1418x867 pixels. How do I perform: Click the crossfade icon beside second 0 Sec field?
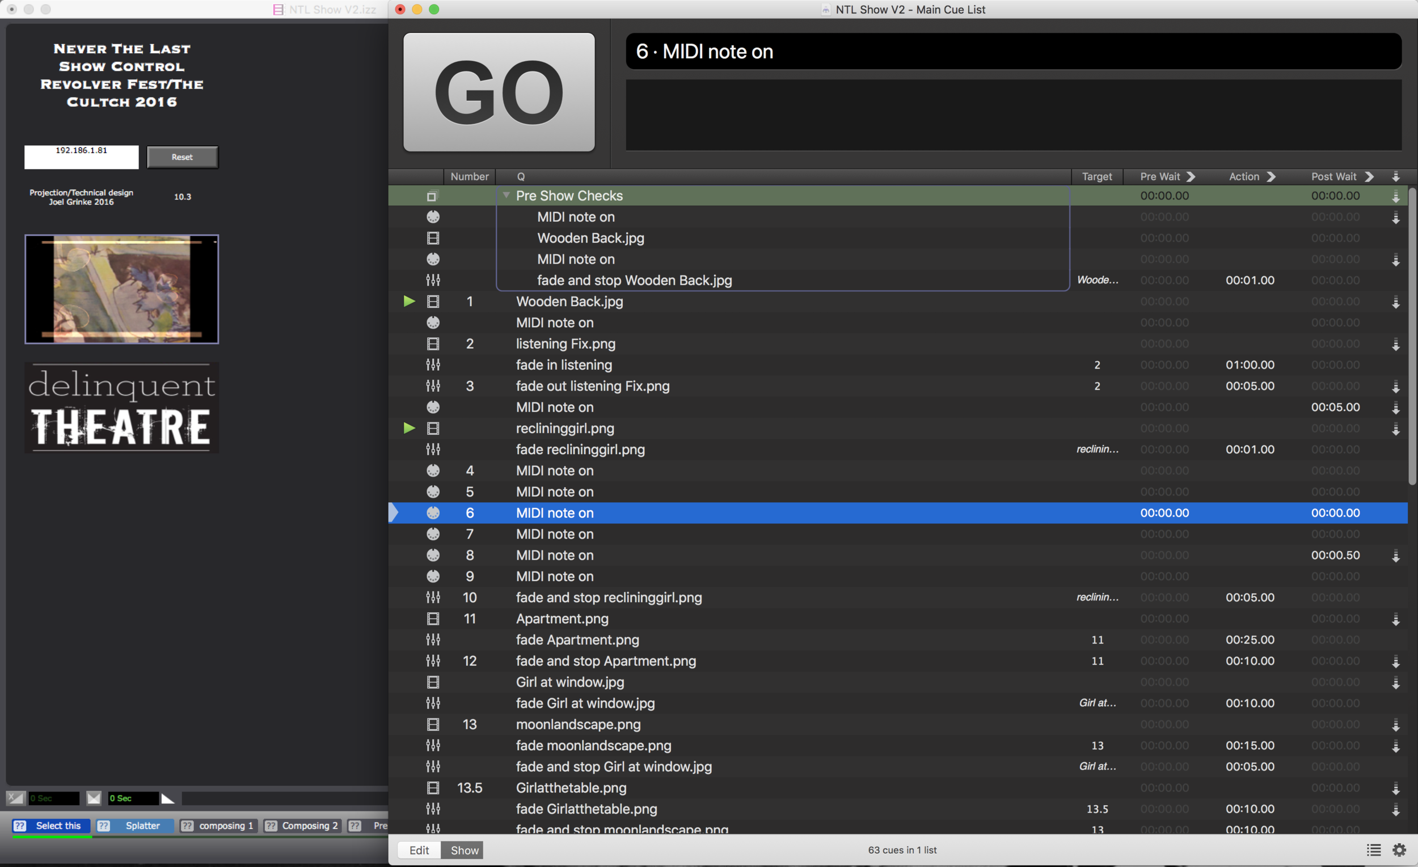coord(94,798)
